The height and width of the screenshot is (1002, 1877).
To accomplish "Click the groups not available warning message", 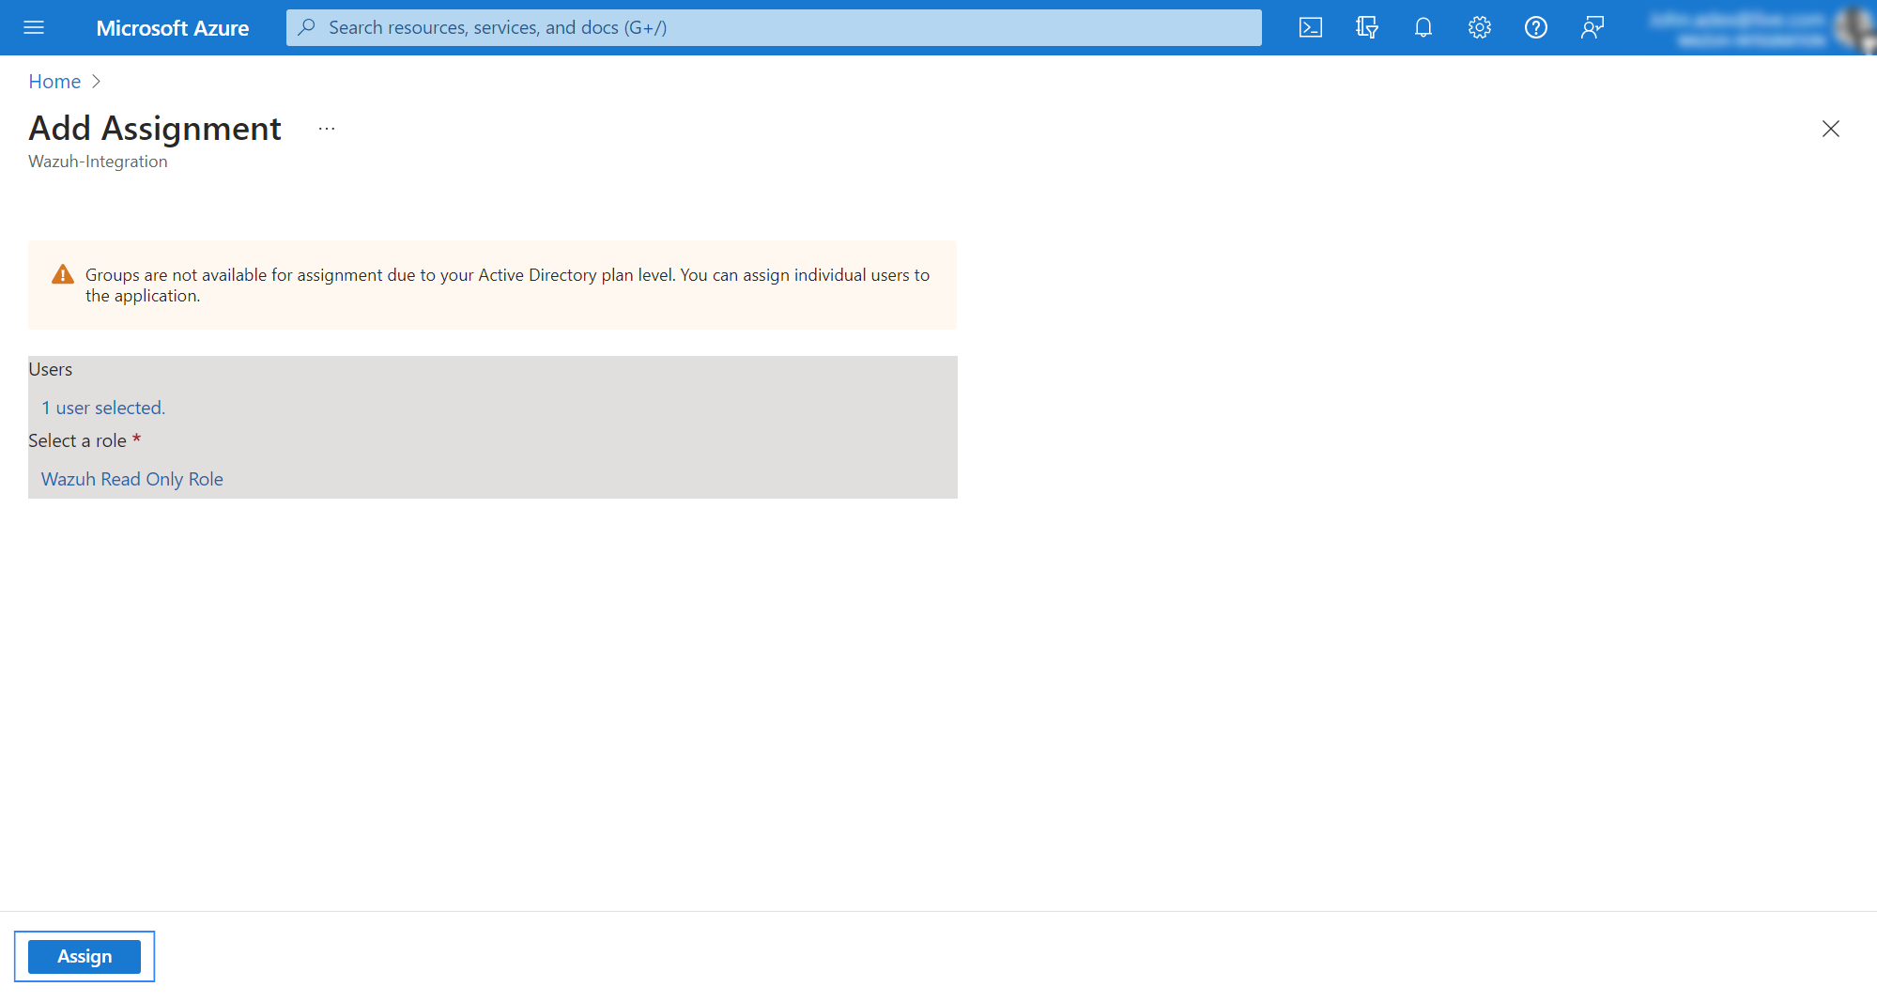I will tap(507, 285).
